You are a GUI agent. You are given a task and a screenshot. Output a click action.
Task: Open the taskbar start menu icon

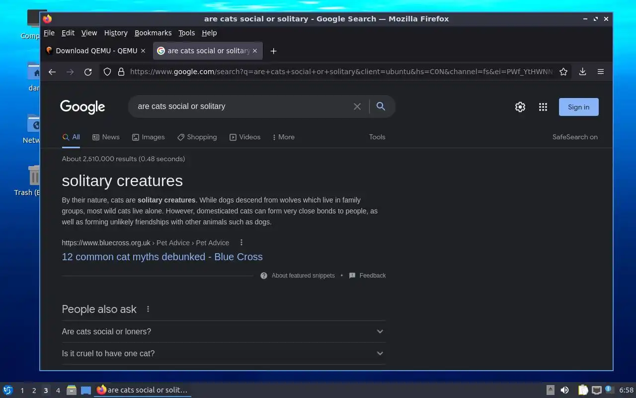point(7,390)
